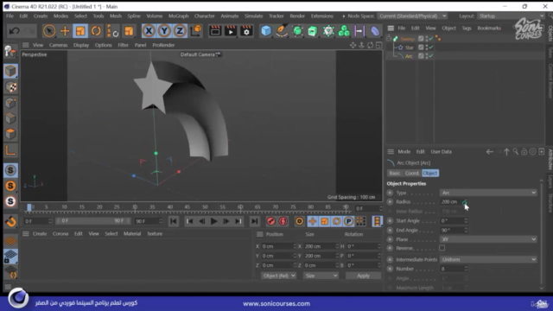
Task: Enable the Reverse checkbox
Action: tap(442, 248)
